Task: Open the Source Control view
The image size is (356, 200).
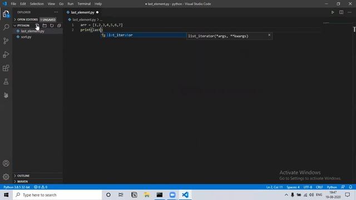Action: (6, 41)
